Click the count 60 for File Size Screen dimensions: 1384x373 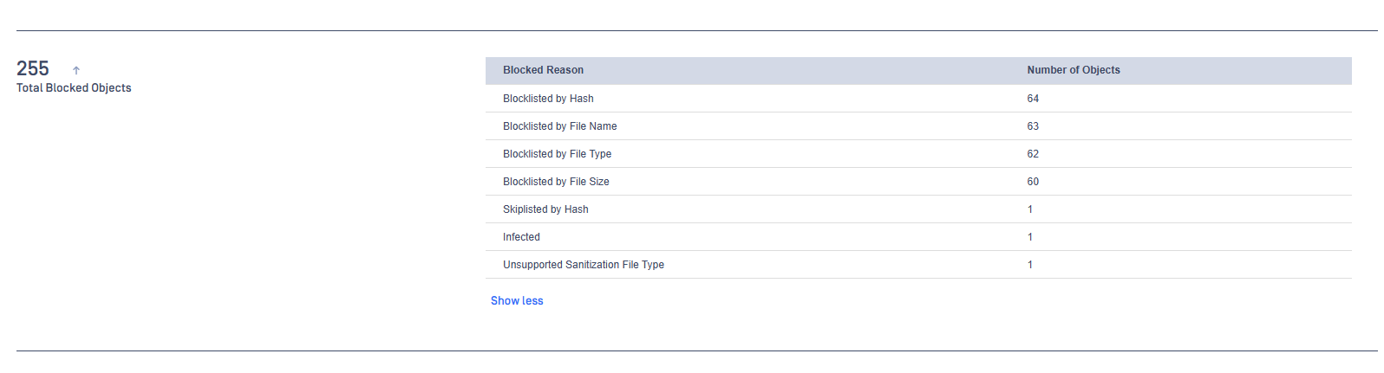pyautogui.click(x=1033, y=182)
